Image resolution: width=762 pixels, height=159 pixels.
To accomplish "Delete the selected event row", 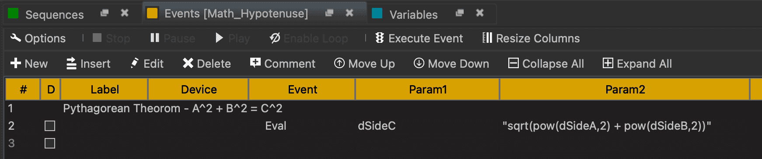I will point(207,64).
